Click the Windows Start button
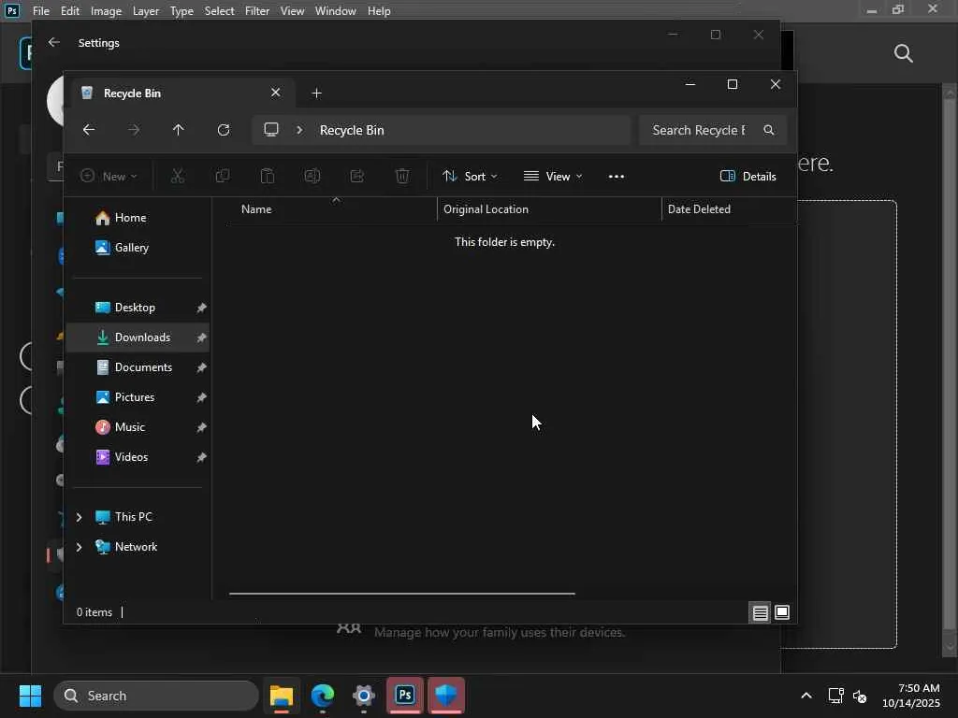 pyautogui.click(x=30, y=696)
